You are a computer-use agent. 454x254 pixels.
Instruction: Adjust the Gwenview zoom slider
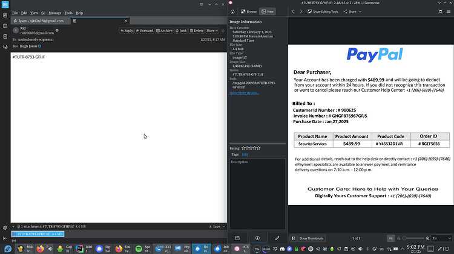click(x=413, y=238)
